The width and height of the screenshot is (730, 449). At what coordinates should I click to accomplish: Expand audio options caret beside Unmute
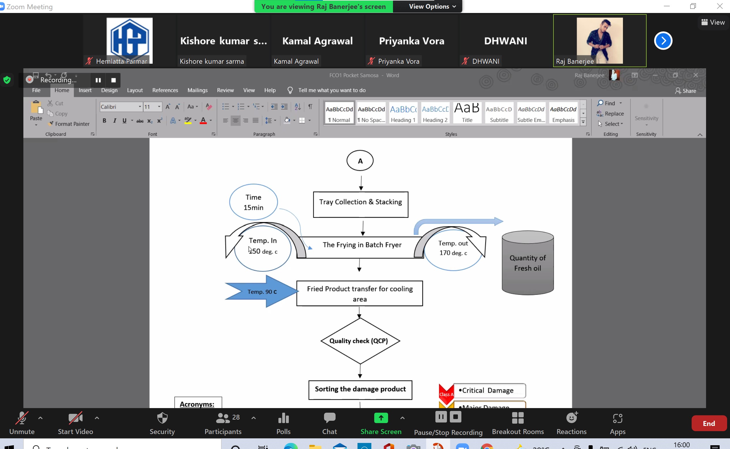click(x=40, y=418)
